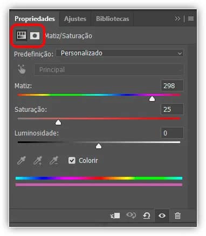206x236 pixels.
Task: Open the Principal channel dropdown
Action: pyautogui.click(x=109, y=70)
